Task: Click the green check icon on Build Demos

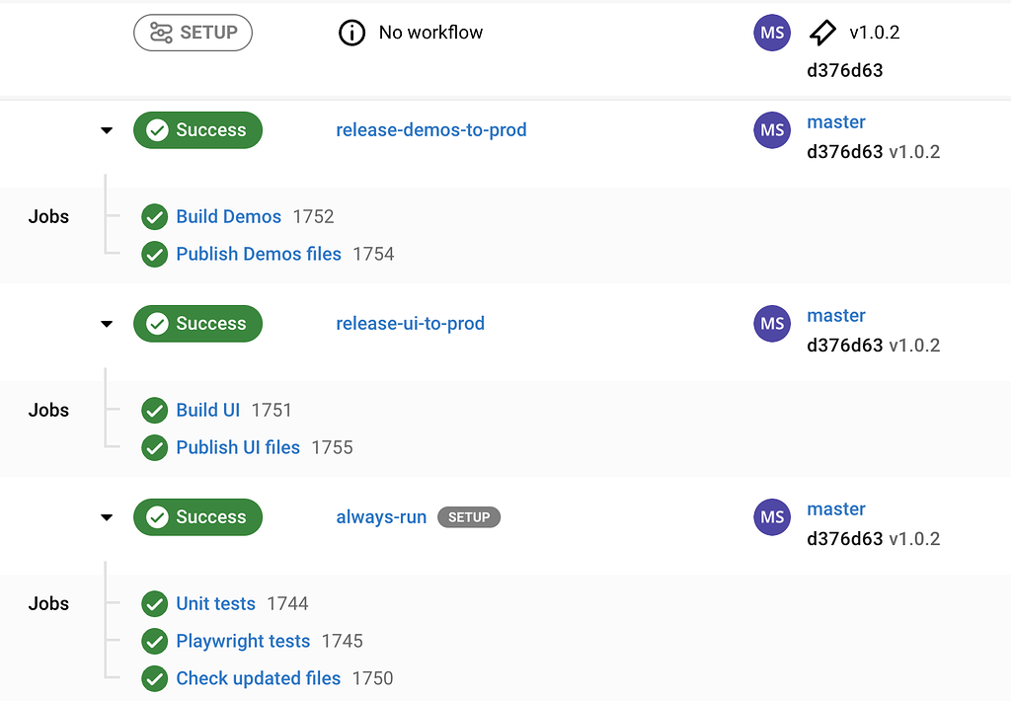Action: 155,216
